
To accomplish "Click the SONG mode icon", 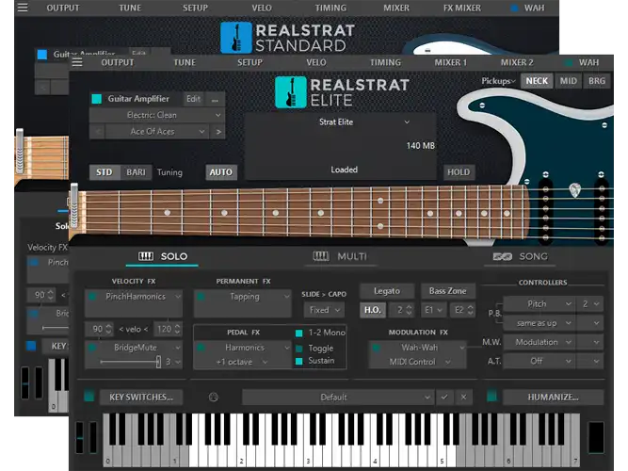I will point(502,256).
